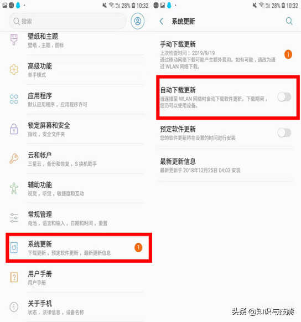The height and width of the screenshot is (322, 301).
Task: Enable the 自动下载更新 toggle
Action: coord(284,97)
